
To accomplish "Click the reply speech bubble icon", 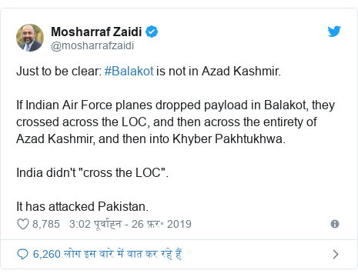I will 22,254.
